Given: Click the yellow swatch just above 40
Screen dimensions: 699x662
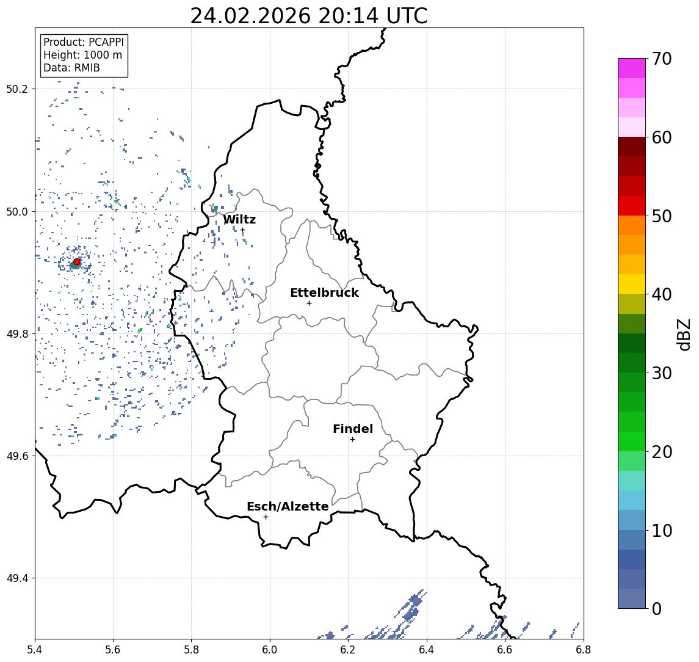Looking at the screenshot, I should point(632,284).
